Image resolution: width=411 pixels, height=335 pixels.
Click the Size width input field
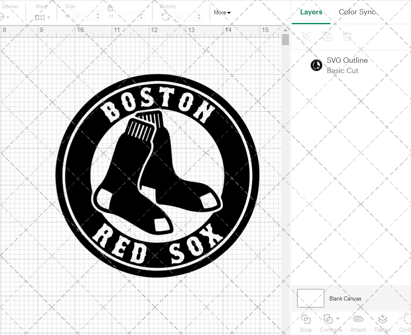(x=83, y=16)
